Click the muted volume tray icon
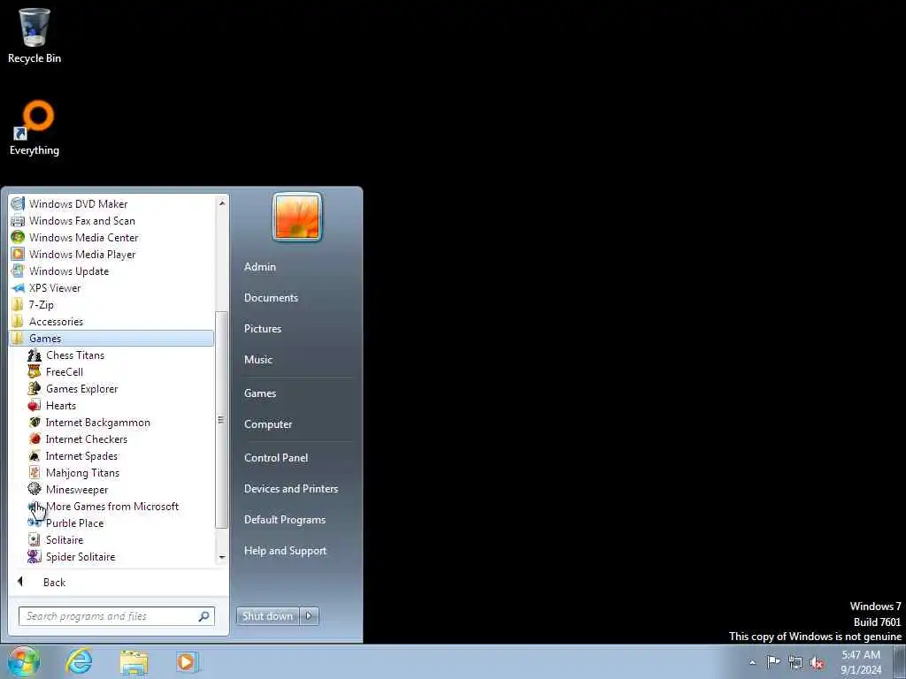 (x=817, y=662)
